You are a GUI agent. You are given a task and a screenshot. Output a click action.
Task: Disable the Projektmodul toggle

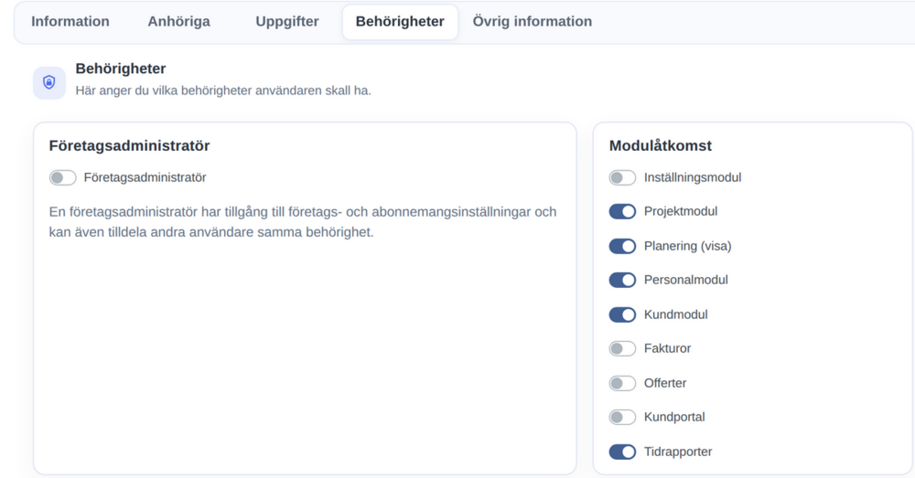[x=622, y=212]
